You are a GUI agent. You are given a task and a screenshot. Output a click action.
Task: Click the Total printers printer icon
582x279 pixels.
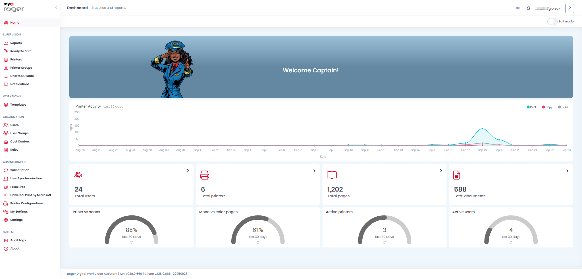click(x=205, y=175)
